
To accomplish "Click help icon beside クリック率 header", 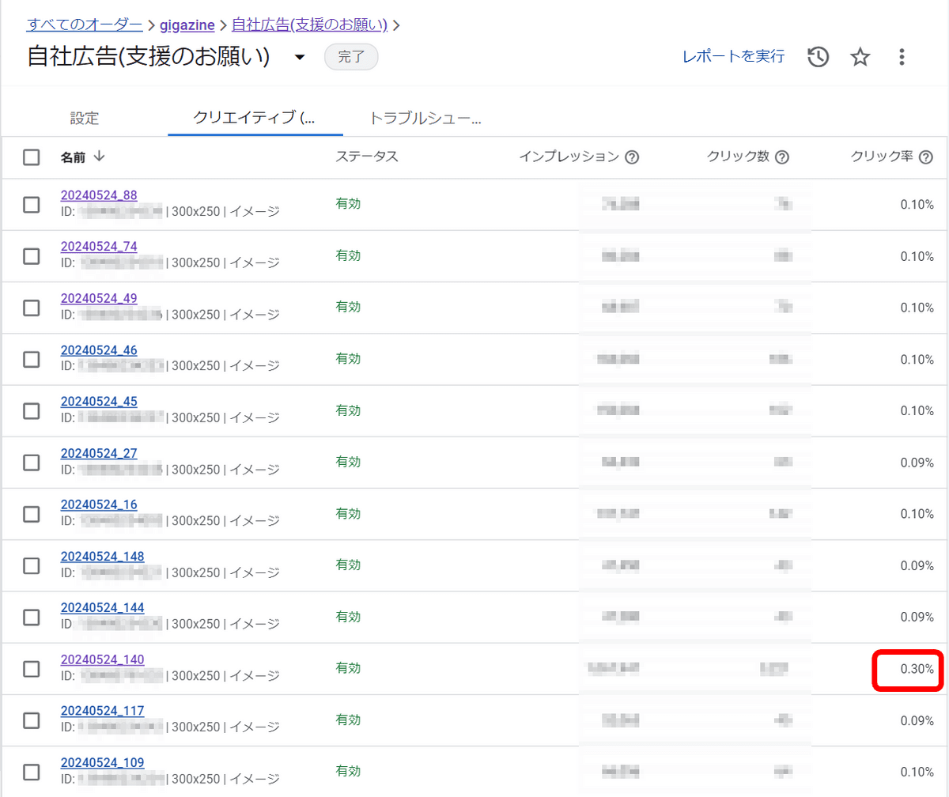I will [926, 157].
